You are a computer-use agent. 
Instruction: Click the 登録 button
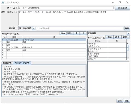(x=120, y=101)
